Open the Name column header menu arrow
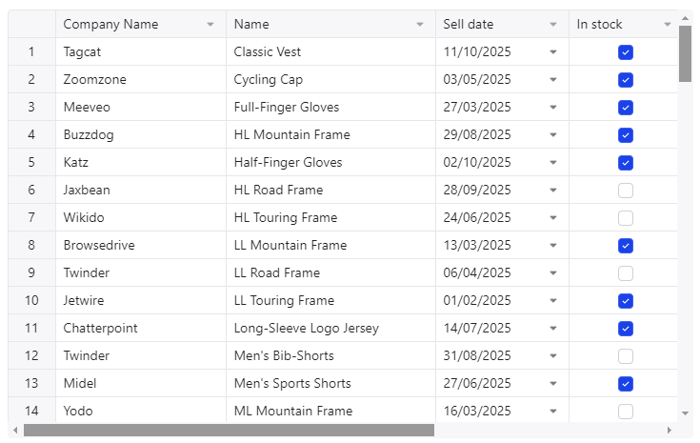 click(x=420, y=25)
